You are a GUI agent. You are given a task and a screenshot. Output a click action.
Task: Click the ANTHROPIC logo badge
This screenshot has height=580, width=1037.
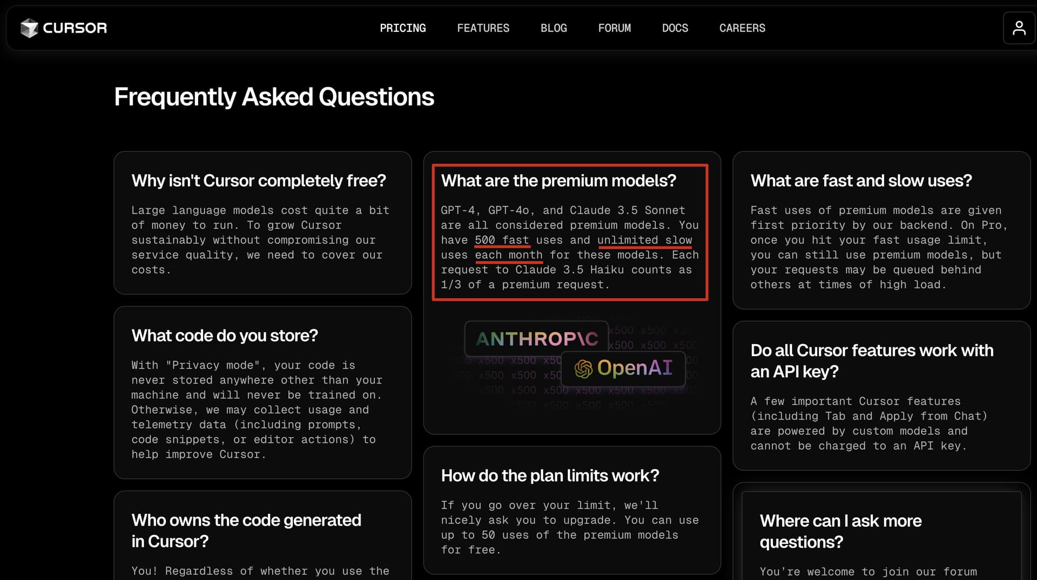coord(536,339)
